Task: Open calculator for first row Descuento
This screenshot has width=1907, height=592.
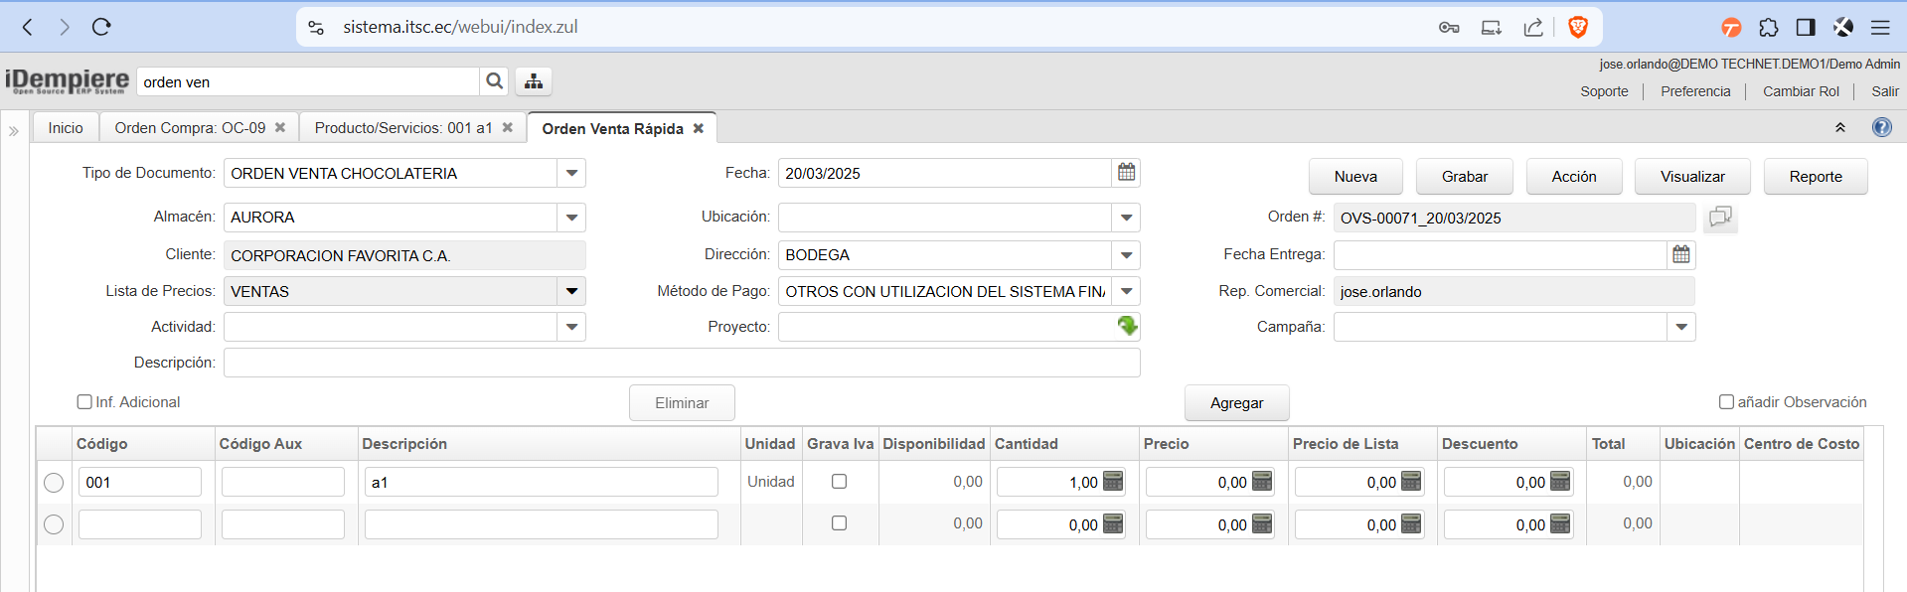Action: (1560, 482)
